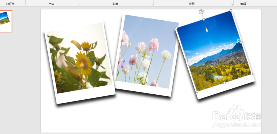Open the 绘图 group dialog launcher
Screen dimensions: 277x134
pyautogui.click(x=232, y=5)
